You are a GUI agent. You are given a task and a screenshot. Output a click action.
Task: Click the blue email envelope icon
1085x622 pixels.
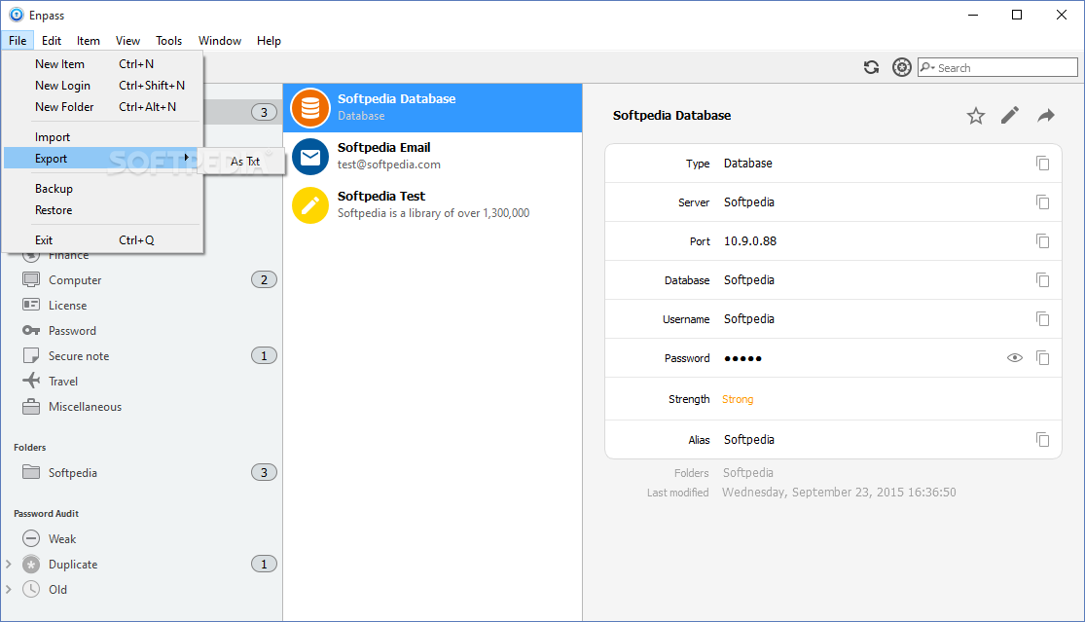[310, 157]
